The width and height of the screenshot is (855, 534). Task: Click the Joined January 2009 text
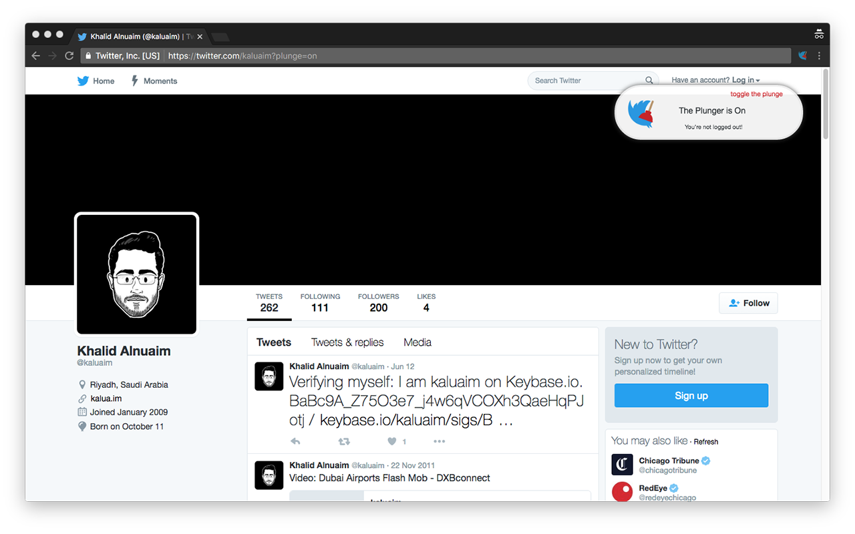[129, 412]
